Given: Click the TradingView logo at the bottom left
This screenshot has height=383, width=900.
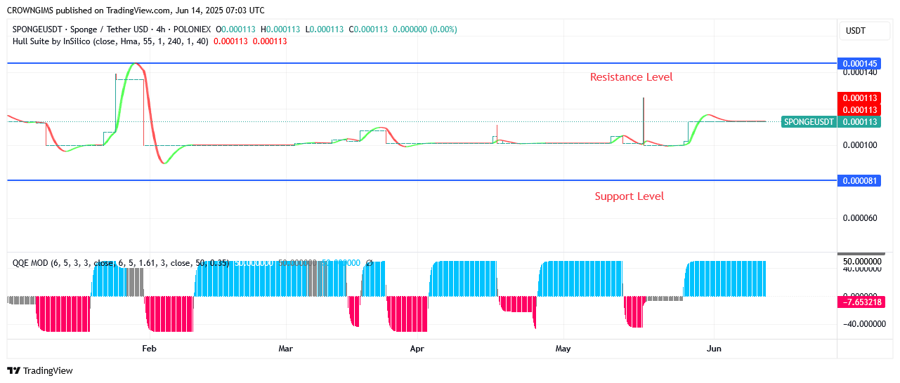Looking at the screenshot, I should click(x=40, y=371).
